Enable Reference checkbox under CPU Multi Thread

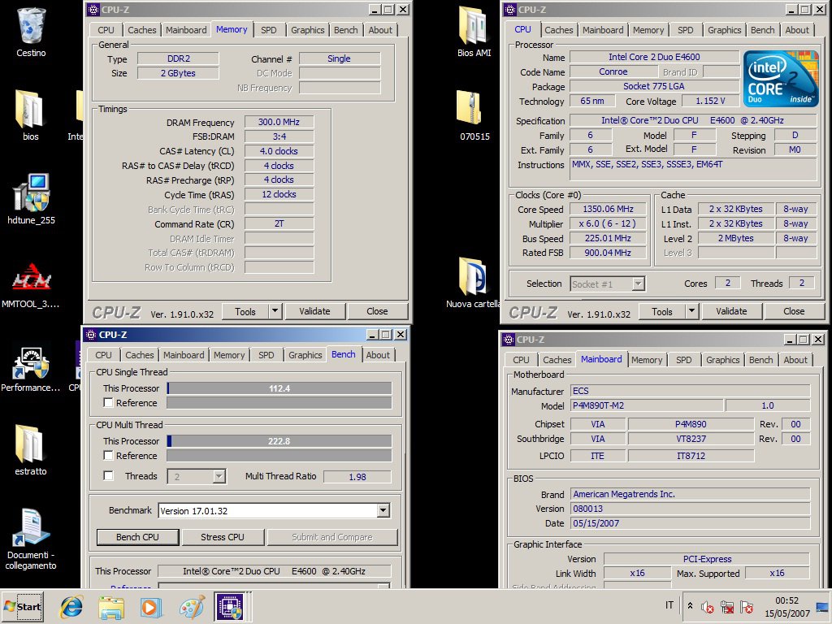coord(108,456)
